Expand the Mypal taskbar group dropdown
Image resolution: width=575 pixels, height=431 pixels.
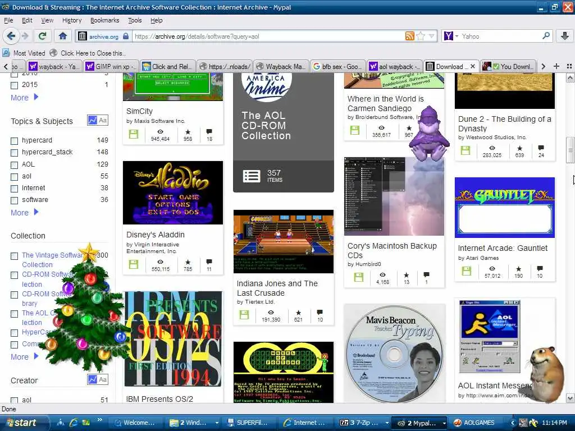pos(444,423)
